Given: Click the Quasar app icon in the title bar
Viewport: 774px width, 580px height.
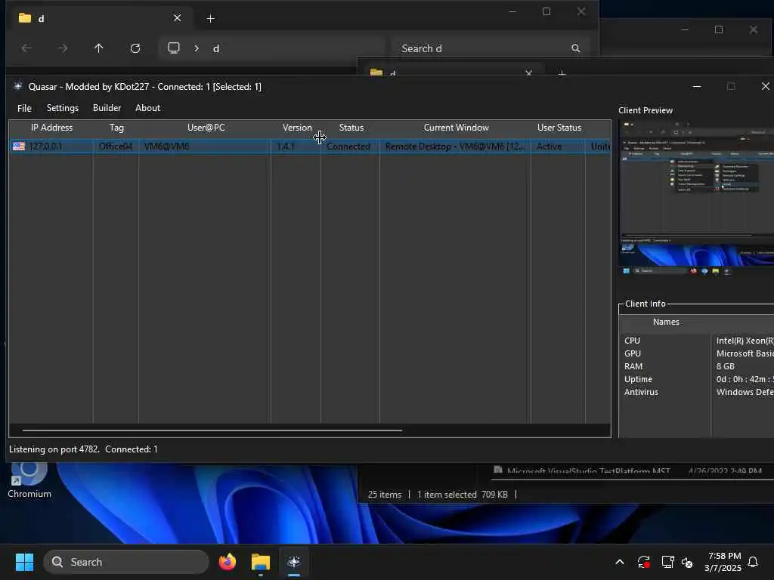Looking at the screenshot, I should 18,86.
